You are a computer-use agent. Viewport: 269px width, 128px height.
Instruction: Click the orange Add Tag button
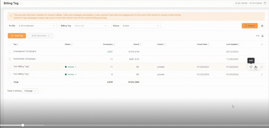tap(17, 36)
